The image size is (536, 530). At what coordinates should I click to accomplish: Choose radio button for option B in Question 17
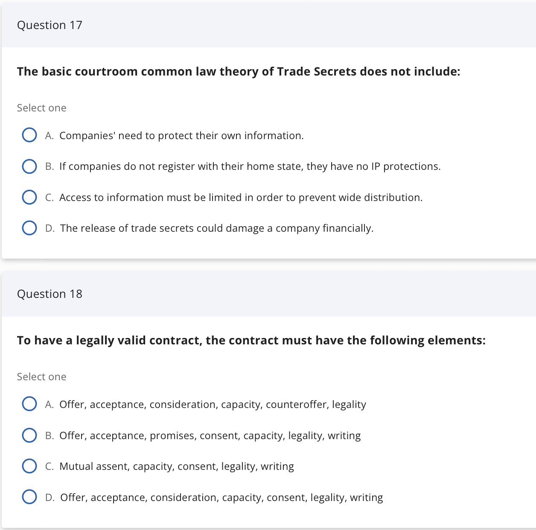tap(29, 166)
